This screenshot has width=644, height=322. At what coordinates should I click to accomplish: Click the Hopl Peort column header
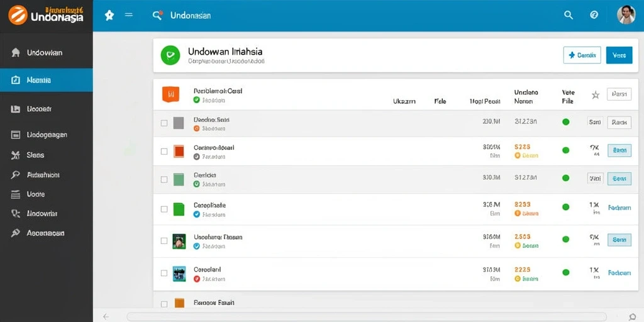(485, 101)
